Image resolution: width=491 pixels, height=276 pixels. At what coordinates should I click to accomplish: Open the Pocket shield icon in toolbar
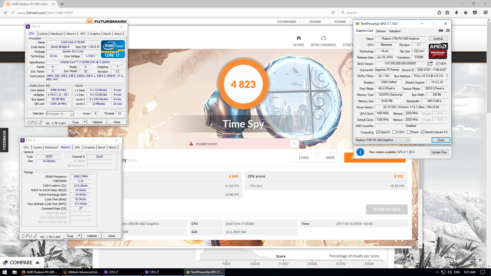coord(475,13)
